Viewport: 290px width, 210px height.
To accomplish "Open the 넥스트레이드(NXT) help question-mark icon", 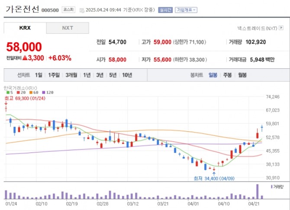I will click(x=280, y=28).
